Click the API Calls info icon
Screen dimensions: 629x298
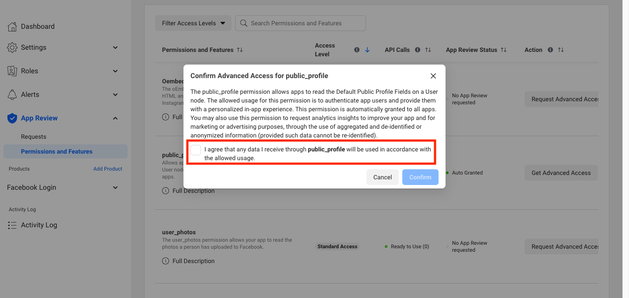(x=418, y=50)
